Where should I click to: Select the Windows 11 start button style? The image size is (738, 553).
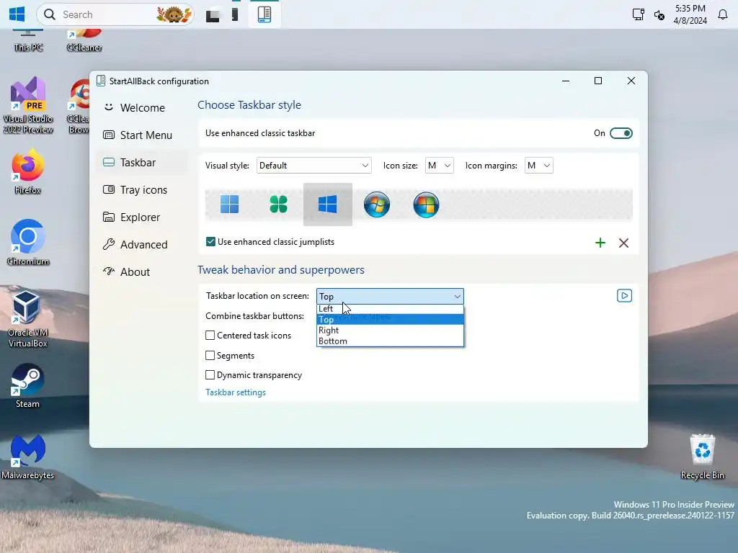click(230, 204)
